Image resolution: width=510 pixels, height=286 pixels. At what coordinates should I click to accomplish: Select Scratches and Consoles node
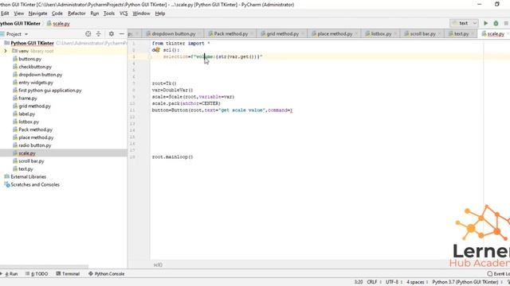coord(35,184)
